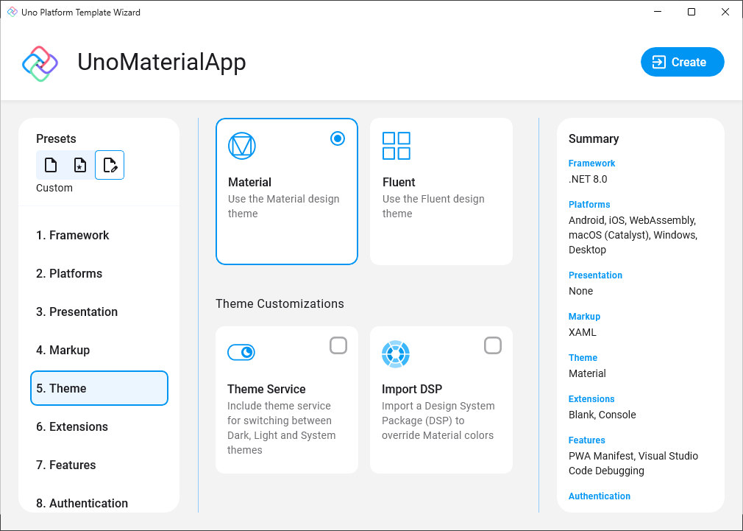Image resolution: width=743 pixels, height=531 pixels.
Task: Click the Create button
Action: (682, 62)
